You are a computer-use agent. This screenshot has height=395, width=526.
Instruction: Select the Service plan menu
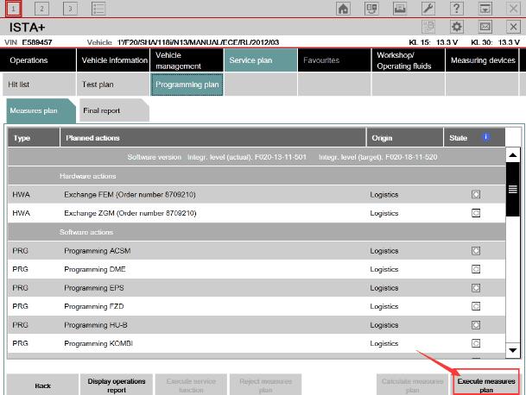point(261,60)
